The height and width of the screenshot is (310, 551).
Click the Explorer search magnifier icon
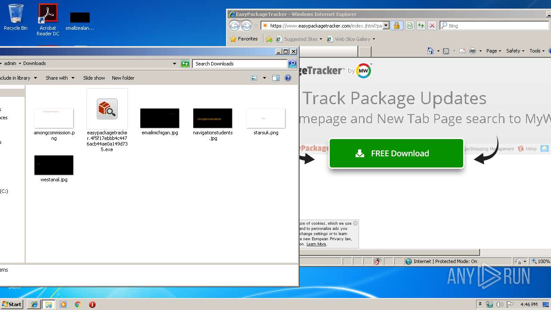point(292,64)
